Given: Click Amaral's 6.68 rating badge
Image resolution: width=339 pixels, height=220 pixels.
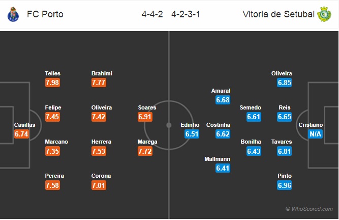Looking at the screenshot, I should point(223,100).
